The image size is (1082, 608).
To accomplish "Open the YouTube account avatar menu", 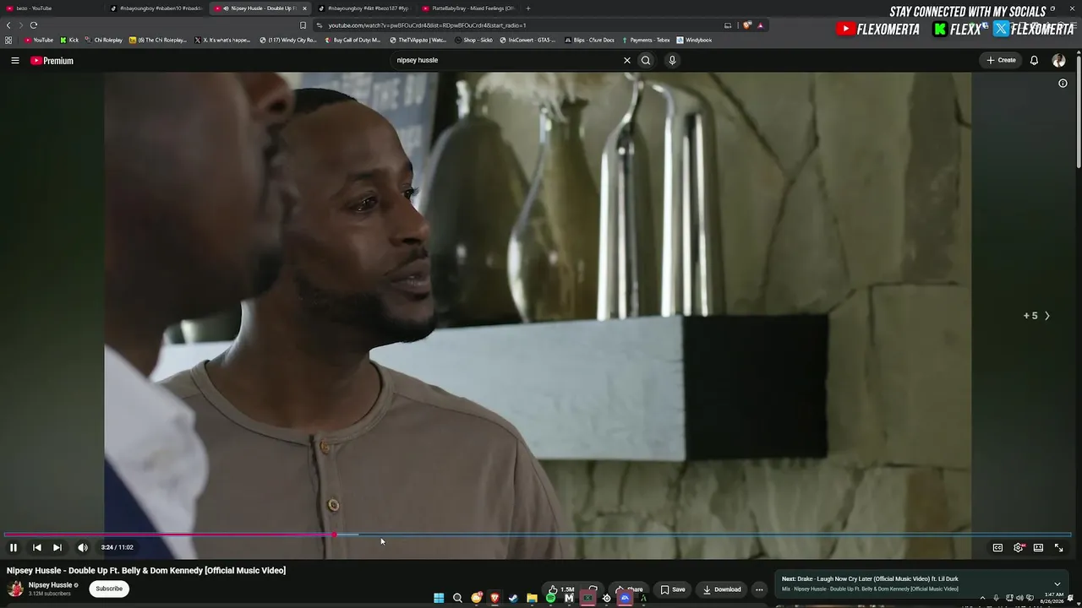I will [x=1058, y=61].
